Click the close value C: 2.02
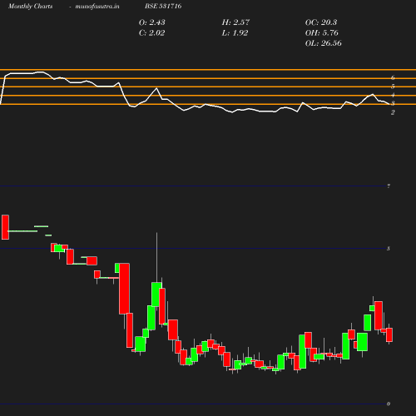Viewport: 416px width, 416px height. 152,32
